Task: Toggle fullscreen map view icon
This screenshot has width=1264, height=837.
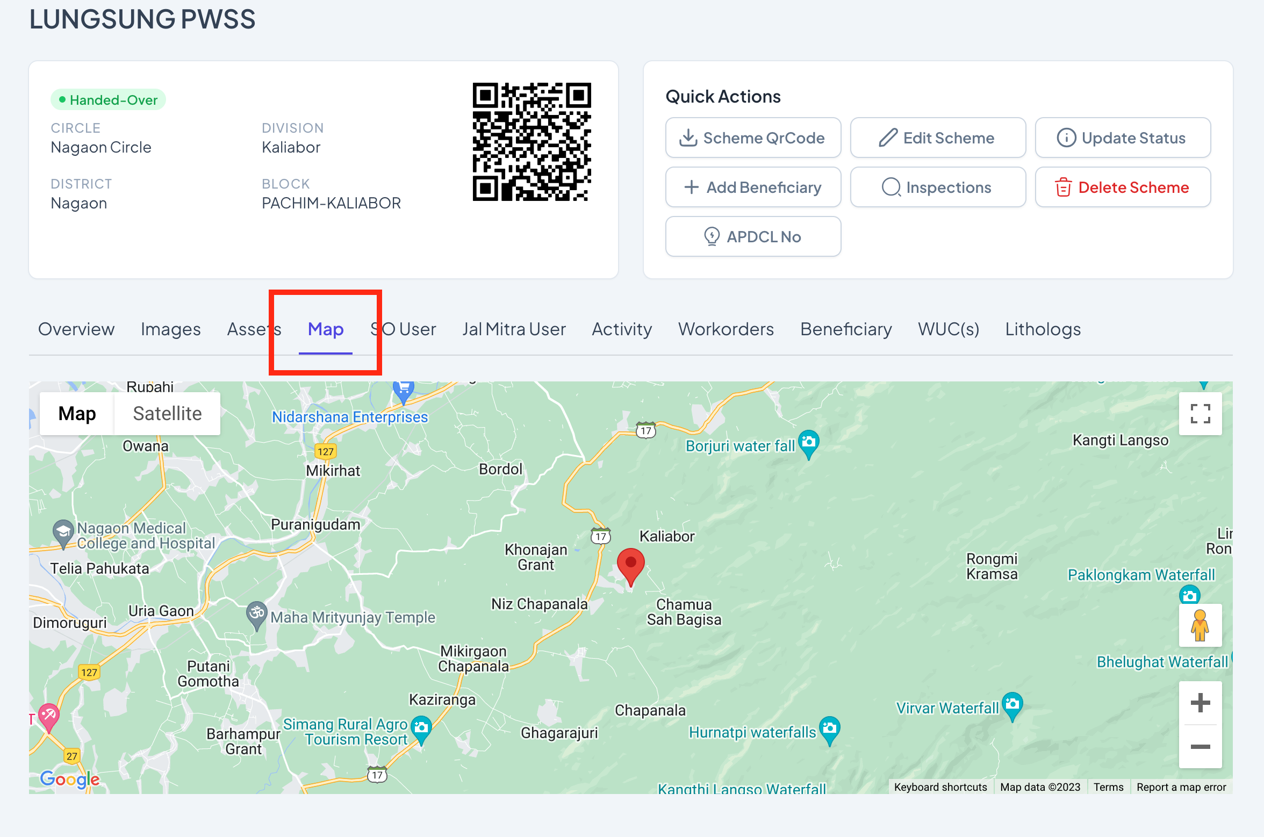Action: 1200,414
